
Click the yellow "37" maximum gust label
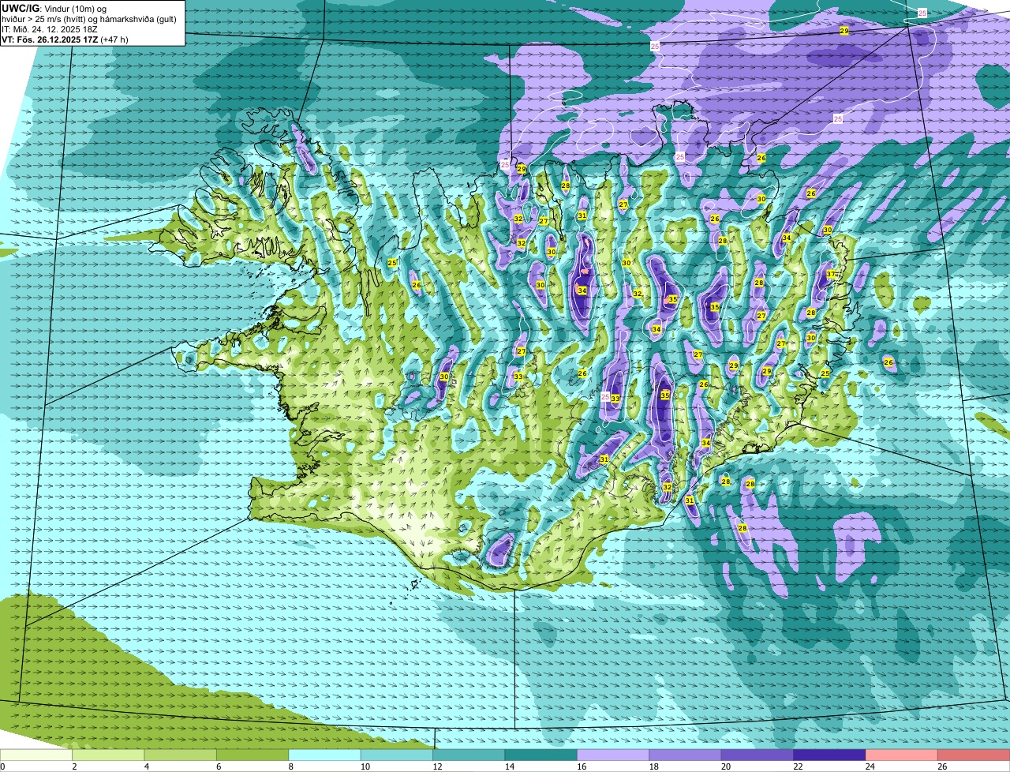831,274
